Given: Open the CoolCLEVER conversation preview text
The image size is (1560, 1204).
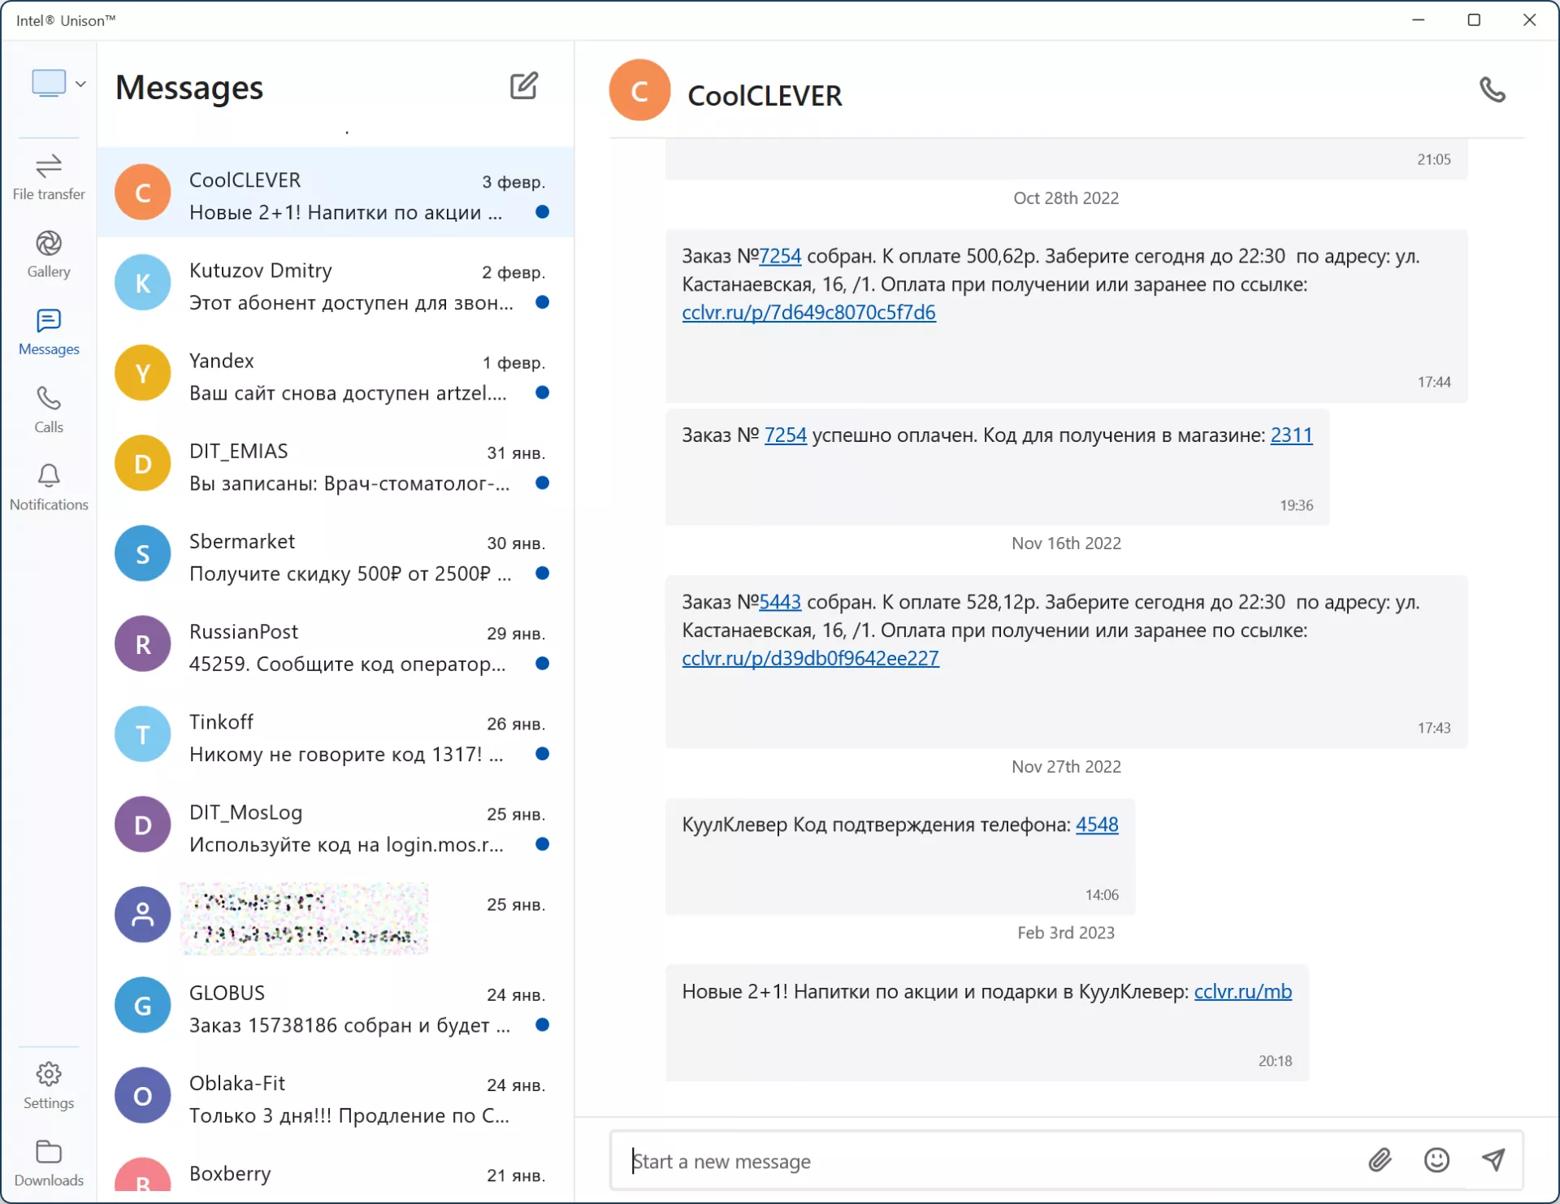Looking at the screenshot, I should click(346, 213).
